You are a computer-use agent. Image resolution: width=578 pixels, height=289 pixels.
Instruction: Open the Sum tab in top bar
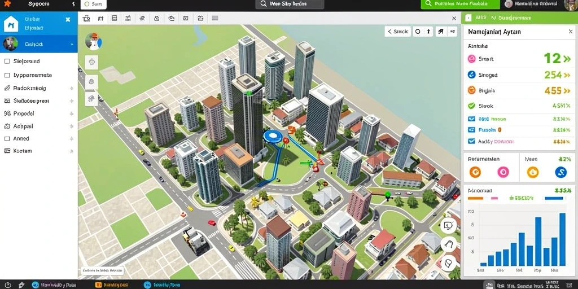pyautogui.click(x=93, y=5)
